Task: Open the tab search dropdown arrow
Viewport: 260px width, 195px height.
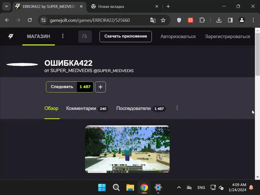Action: coord(6,6)
